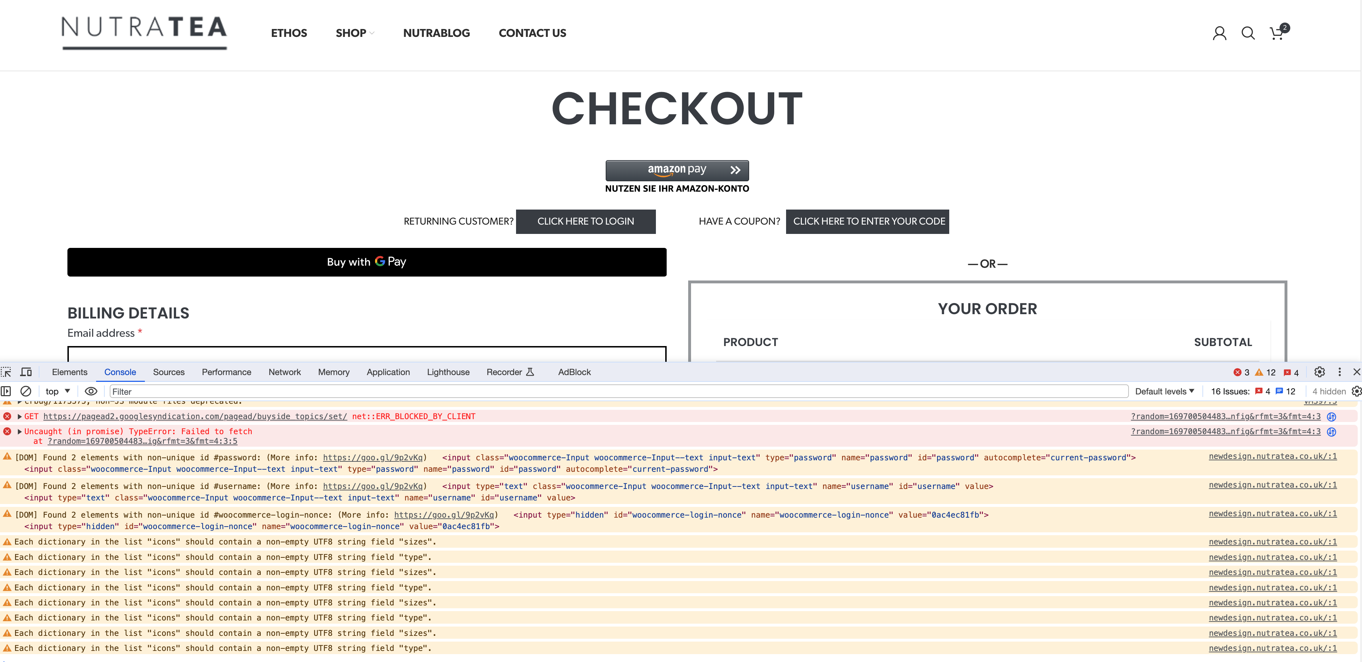Screen dimensions: 1362x662
Task: Show the console sidebar panel
Action: [x=6, y=391]
